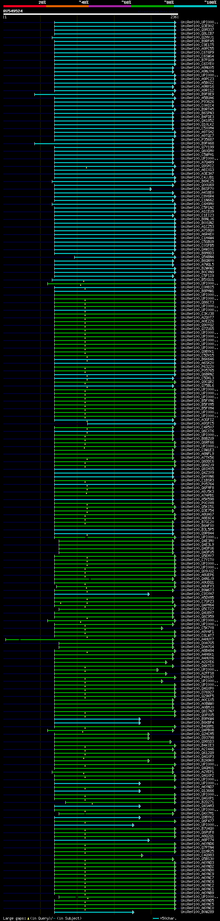Open the UniRef100_B2D271 entry
Viewport: 220px width, 921px height.
(x=198, y=803)
